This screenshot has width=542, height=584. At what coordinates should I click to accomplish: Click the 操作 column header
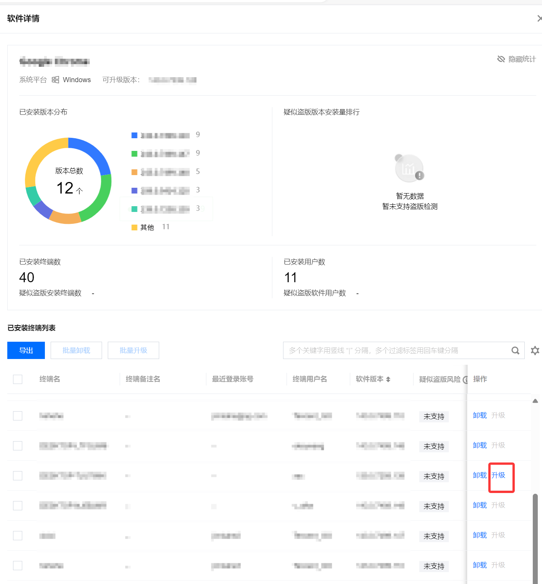point(480,379)
